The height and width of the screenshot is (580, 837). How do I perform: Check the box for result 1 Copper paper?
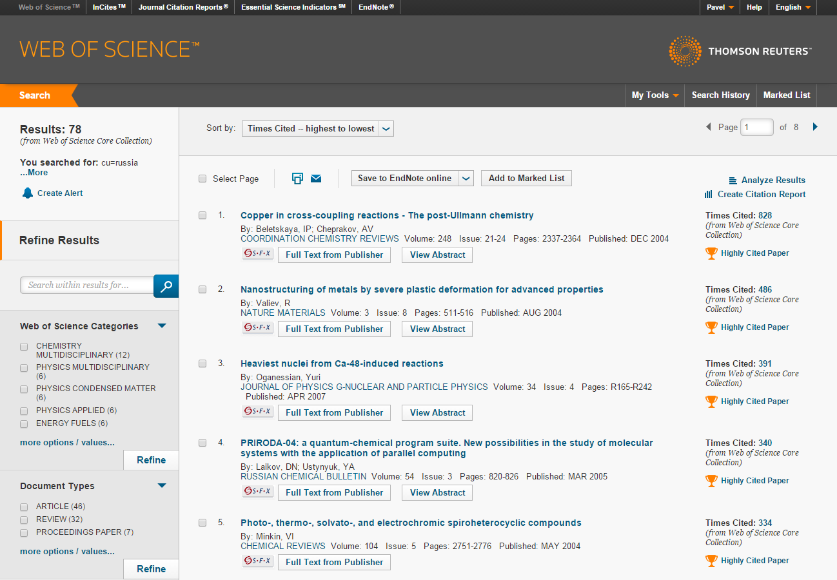click(x=202, y=215)
